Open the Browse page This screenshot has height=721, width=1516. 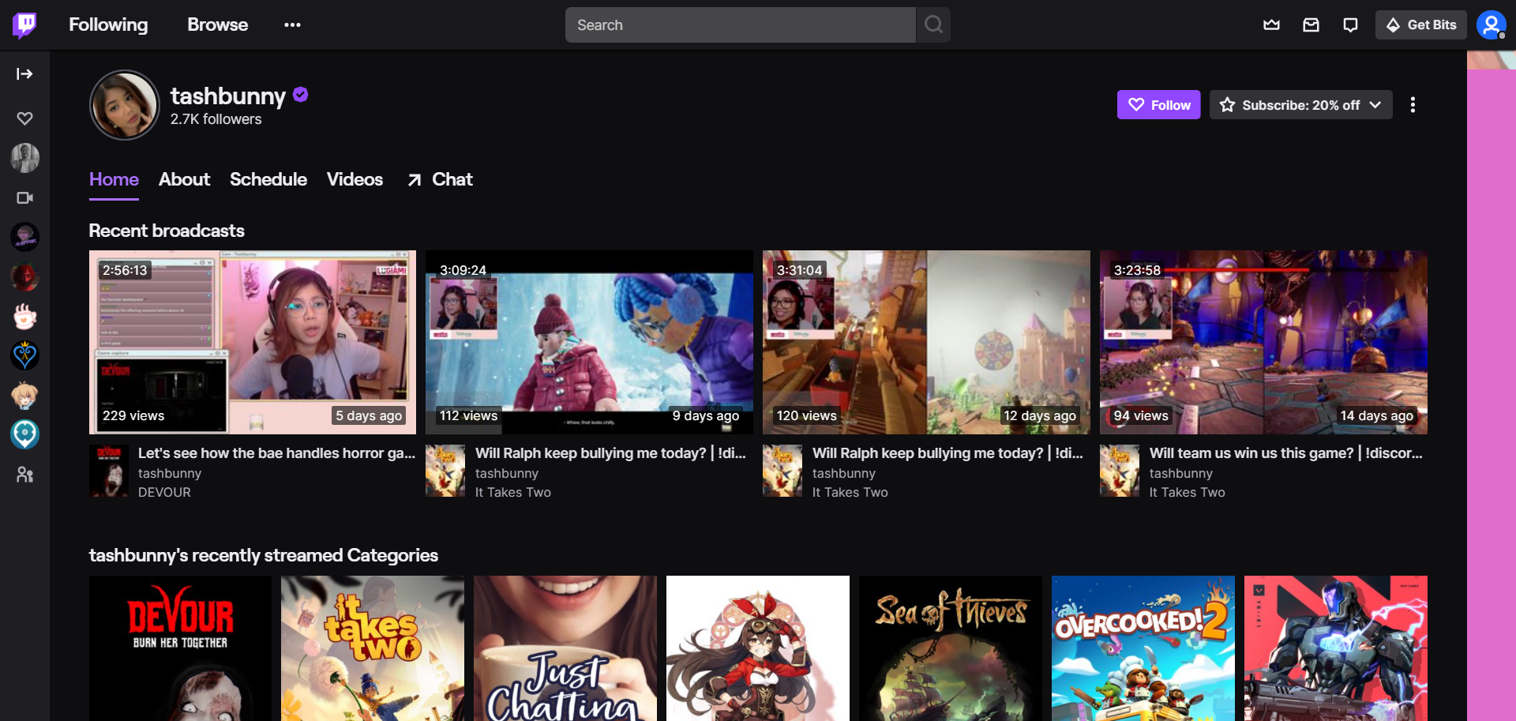point(217,25)
